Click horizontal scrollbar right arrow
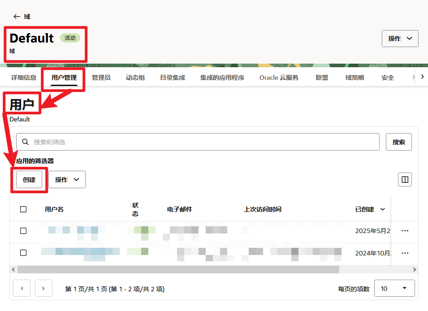 [415, 270]
